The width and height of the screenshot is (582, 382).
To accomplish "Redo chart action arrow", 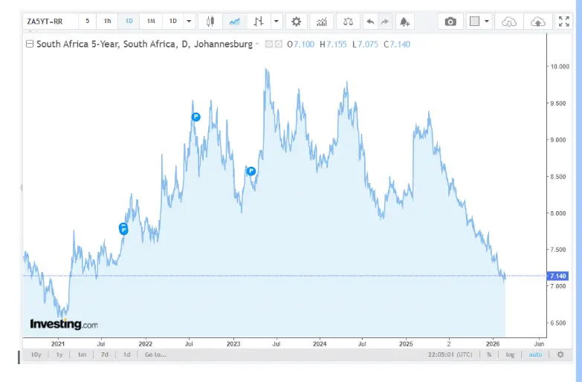I will tap(385, 22).
